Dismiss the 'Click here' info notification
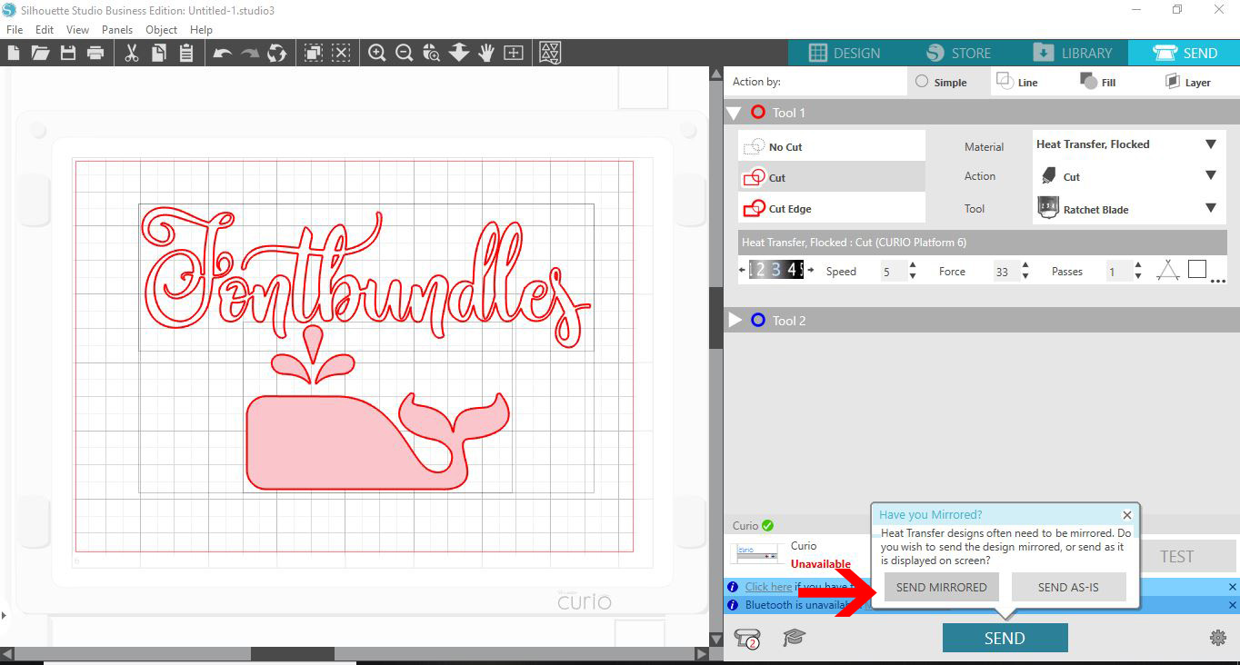This screenshot has height=665, width=1240. tap(1233, 587)
